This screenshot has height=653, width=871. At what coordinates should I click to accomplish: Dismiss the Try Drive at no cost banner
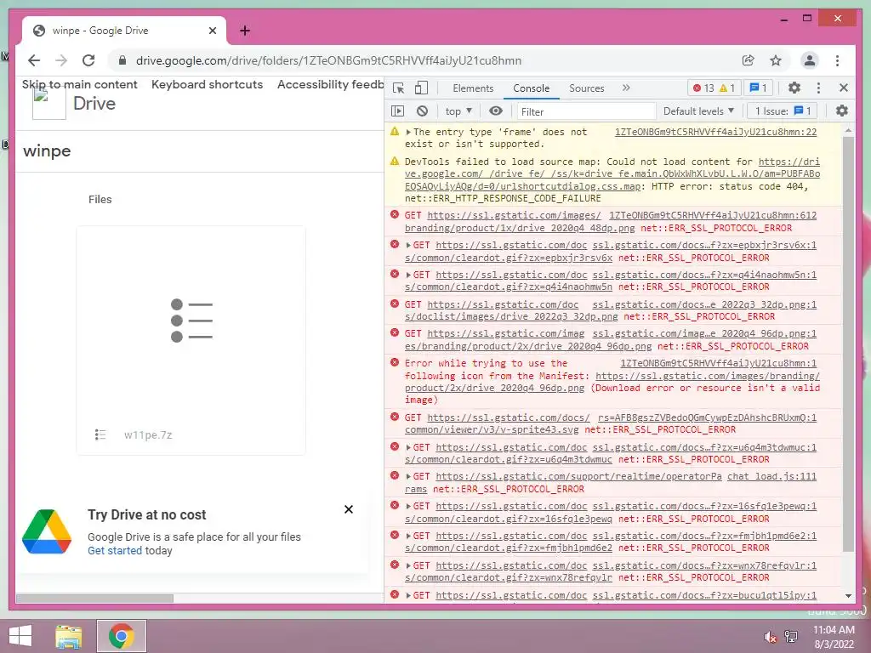[x=348, y=509]
